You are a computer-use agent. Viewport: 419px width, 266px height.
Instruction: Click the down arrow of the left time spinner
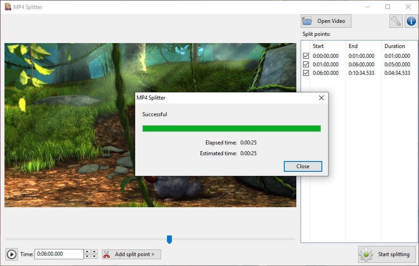click(x=87, y=257)
